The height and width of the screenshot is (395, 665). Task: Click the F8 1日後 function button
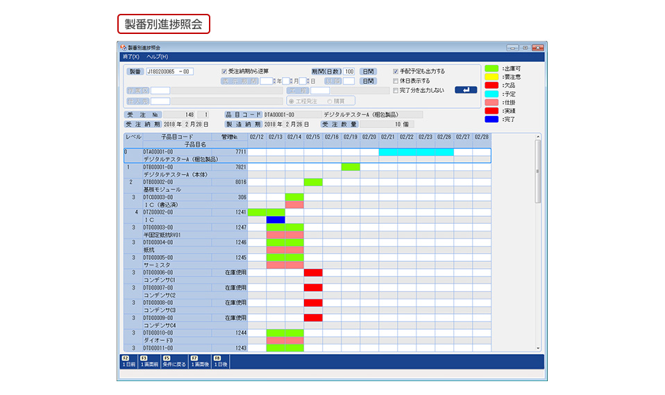pos(221,361)
